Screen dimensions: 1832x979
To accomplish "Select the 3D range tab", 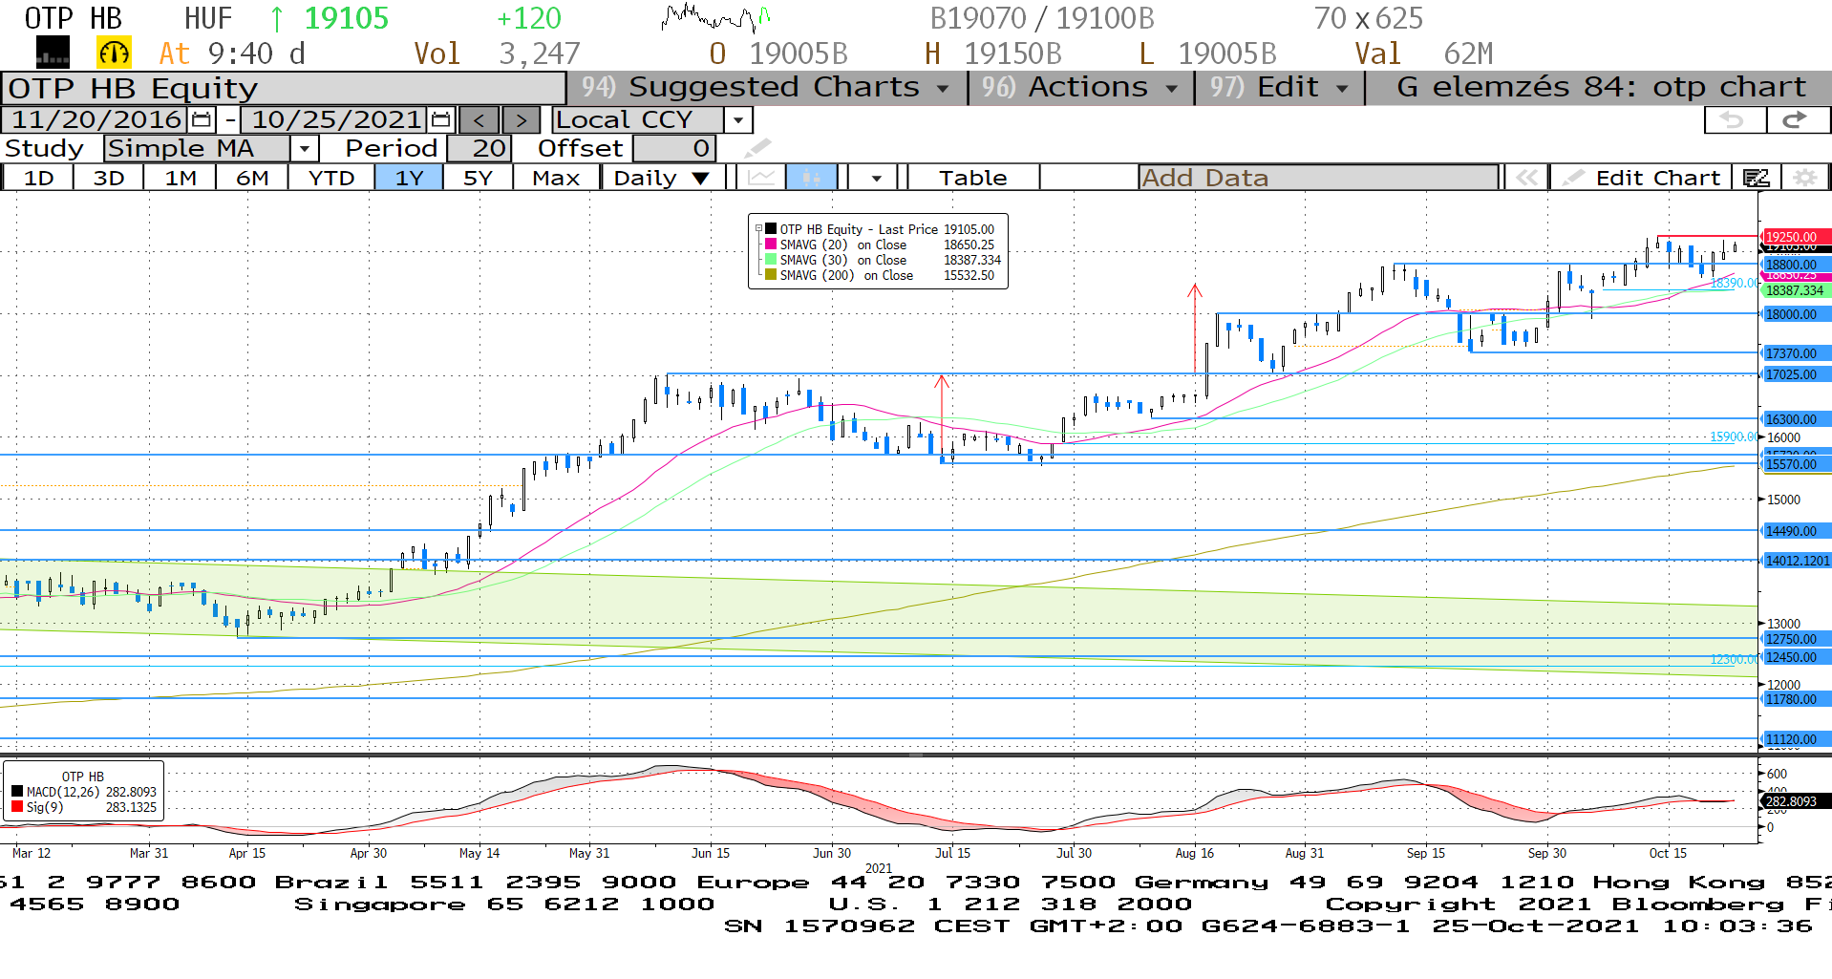I will pyautogui.click(x=109, y=178).
